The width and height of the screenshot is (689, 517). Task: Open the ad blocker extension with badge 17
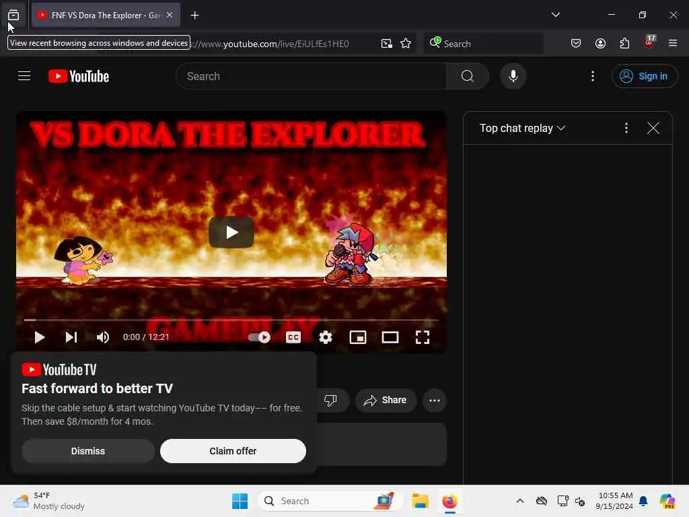point(649,42)
